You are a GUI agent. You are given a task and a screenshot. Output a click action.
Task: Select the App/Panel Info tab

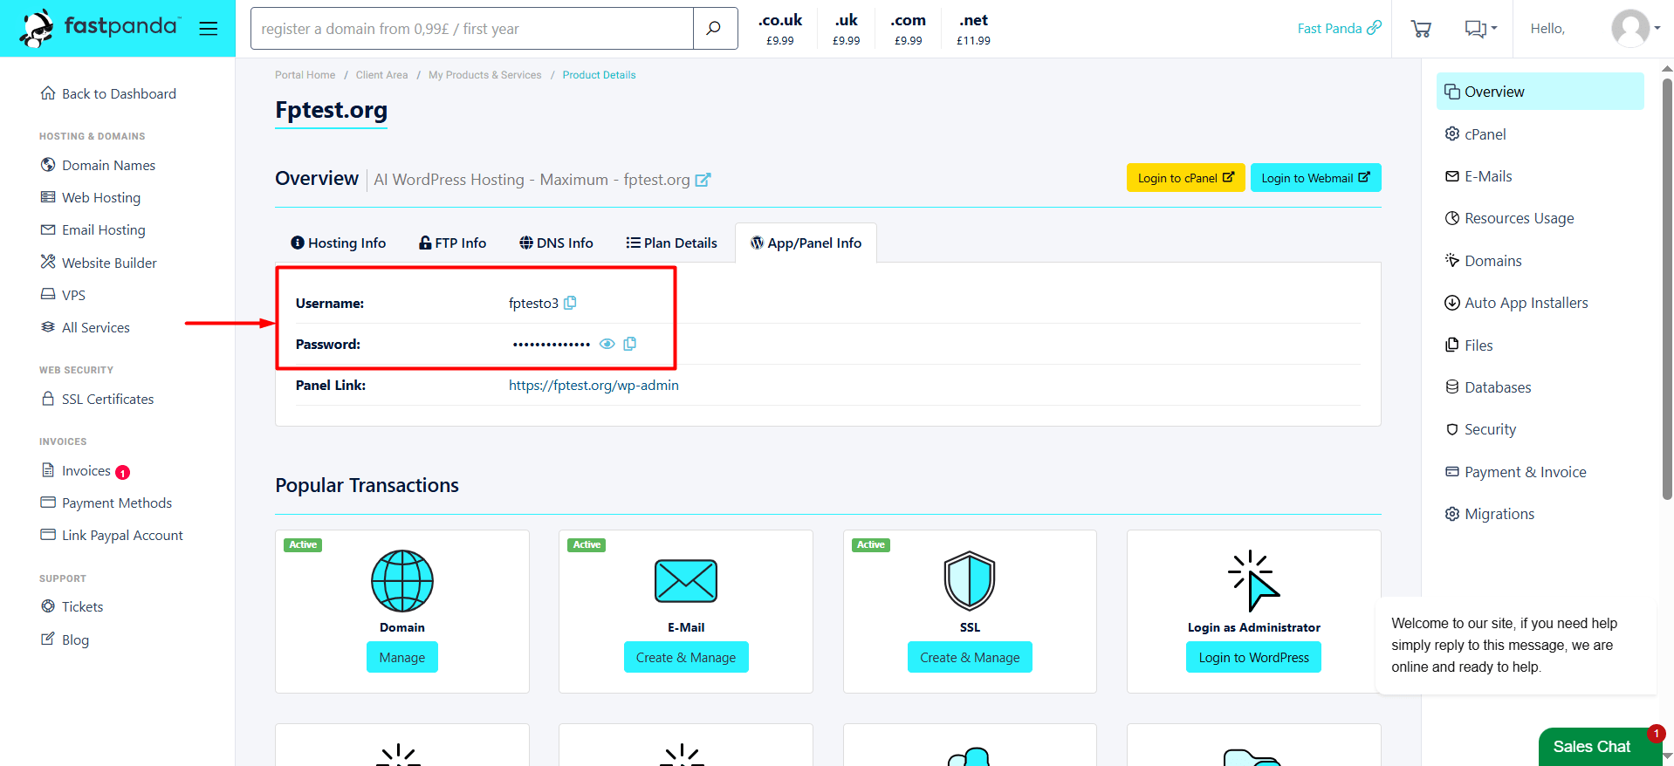pos(806,243)
